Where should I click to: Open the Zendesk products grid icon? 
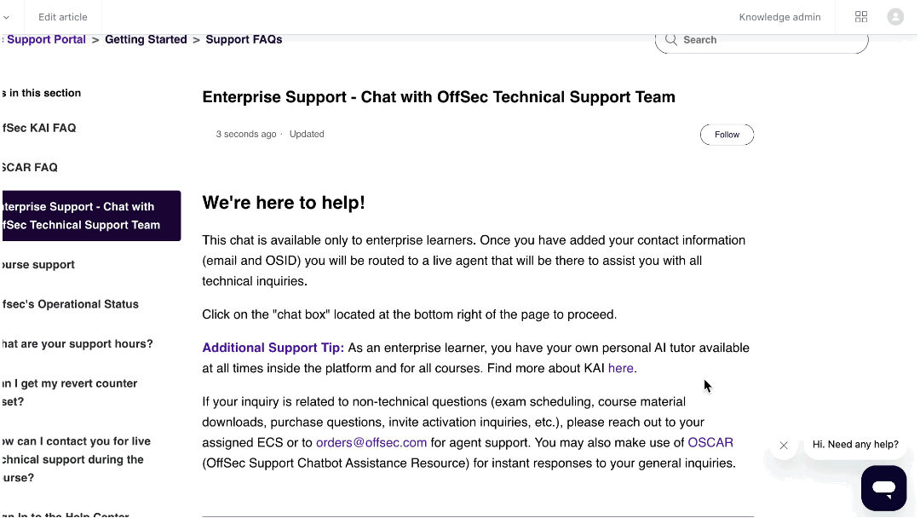point(860,16)
